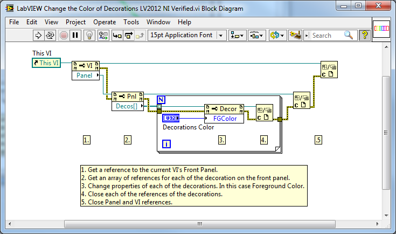396x234 pixels.
Task: Click the horizontal scrollbar thumb
Action: point(200,224)
